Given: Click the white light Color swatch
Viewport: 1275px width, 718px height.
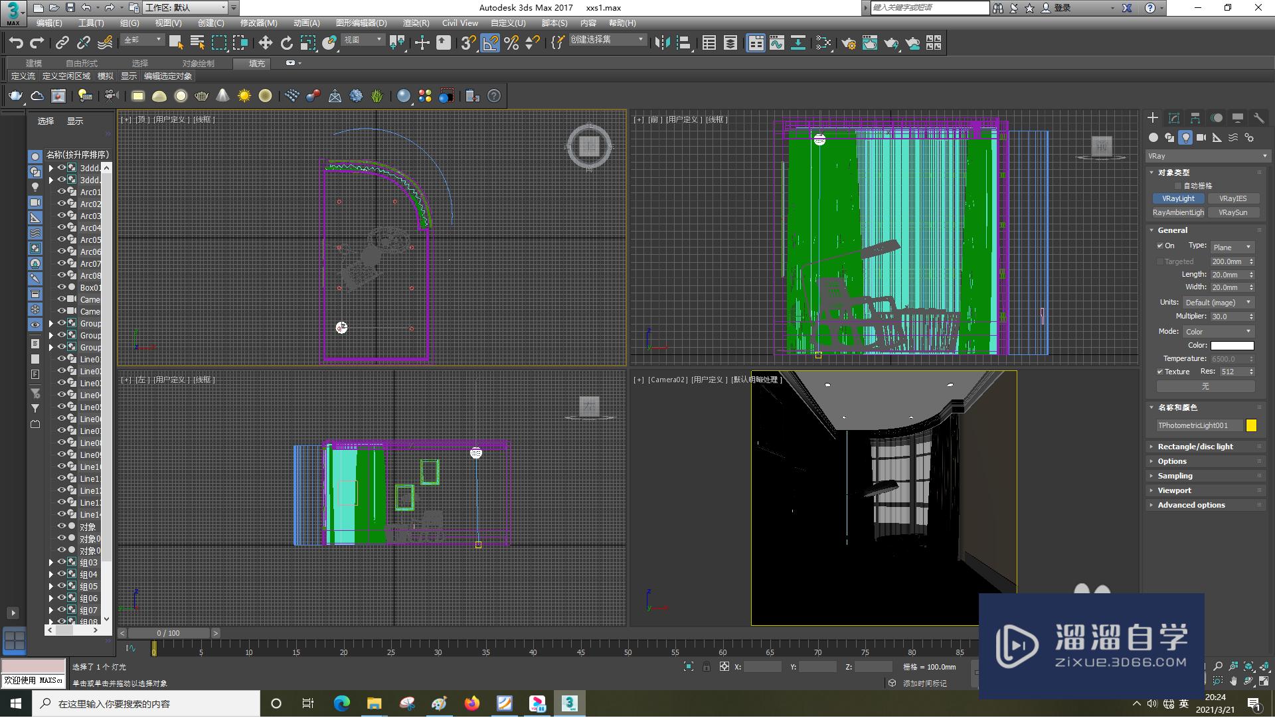Looking at the screenshot, I should pos(1232,345).
